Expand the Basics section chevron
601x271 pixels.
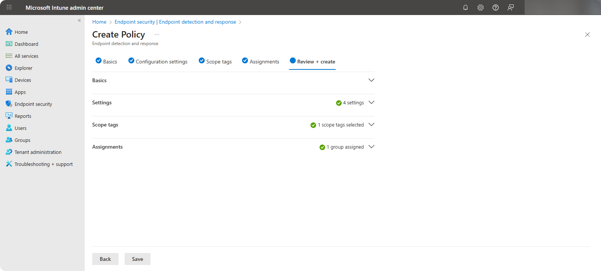coord(371,80)
